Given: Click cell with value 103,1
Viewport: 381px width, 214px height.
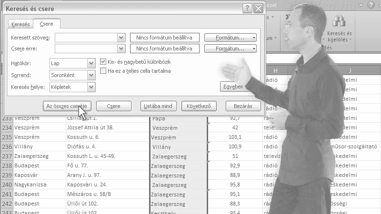Looking at the screenshot, I should click(235, 137).
